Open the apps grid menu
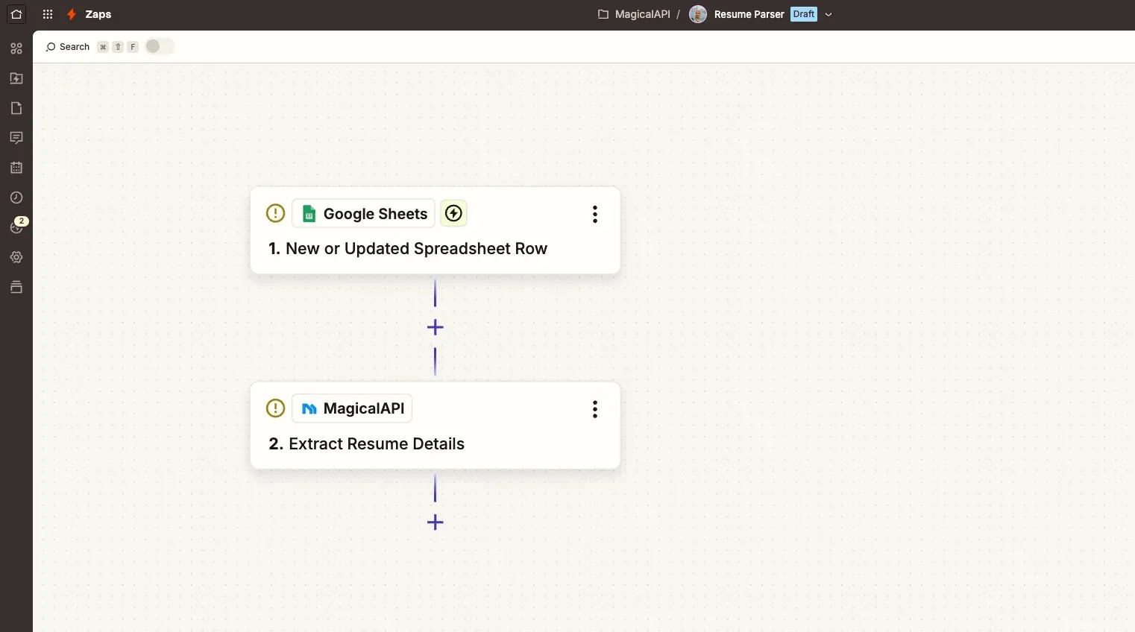This screenshot has height=632, width=1135. click(48, 14)
